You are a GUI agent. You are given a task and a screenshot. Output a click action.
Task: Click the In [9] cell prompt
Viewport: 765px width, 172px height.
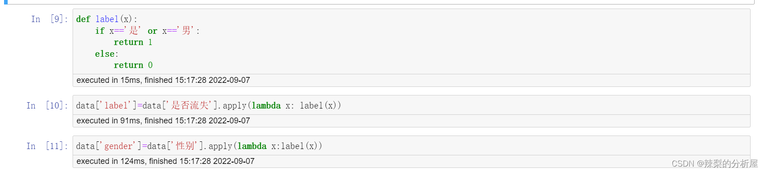pos(50,19)
